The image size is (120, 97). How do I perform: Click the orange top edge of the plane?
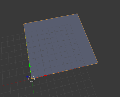pyautogui.click(x=50, y=19)
